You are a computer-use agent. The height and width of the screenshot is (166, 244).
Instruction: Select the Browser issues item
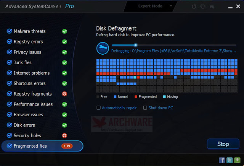pos(28,115)
